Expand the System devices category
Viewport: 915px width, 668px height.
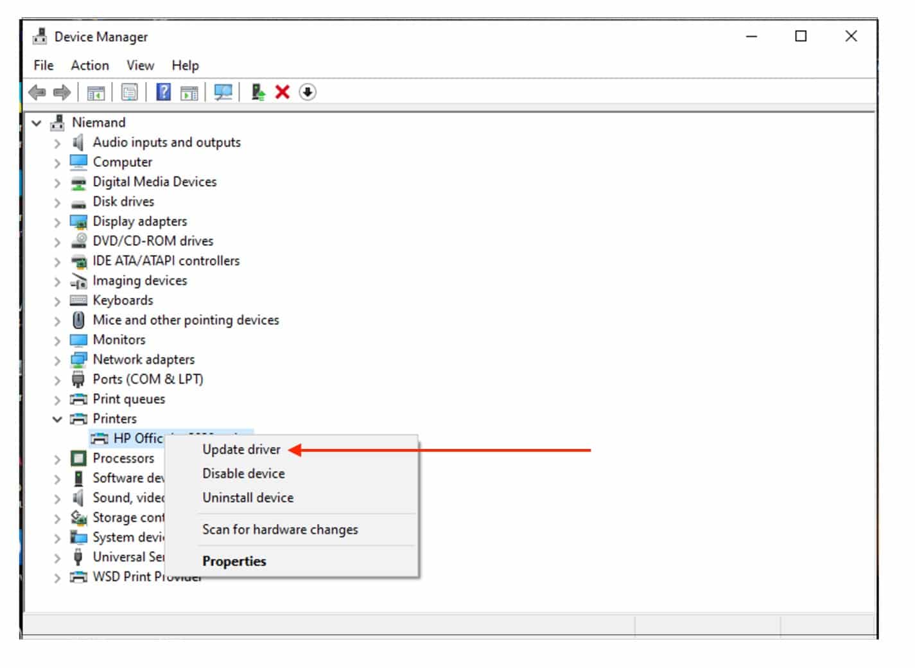point(57,538)
